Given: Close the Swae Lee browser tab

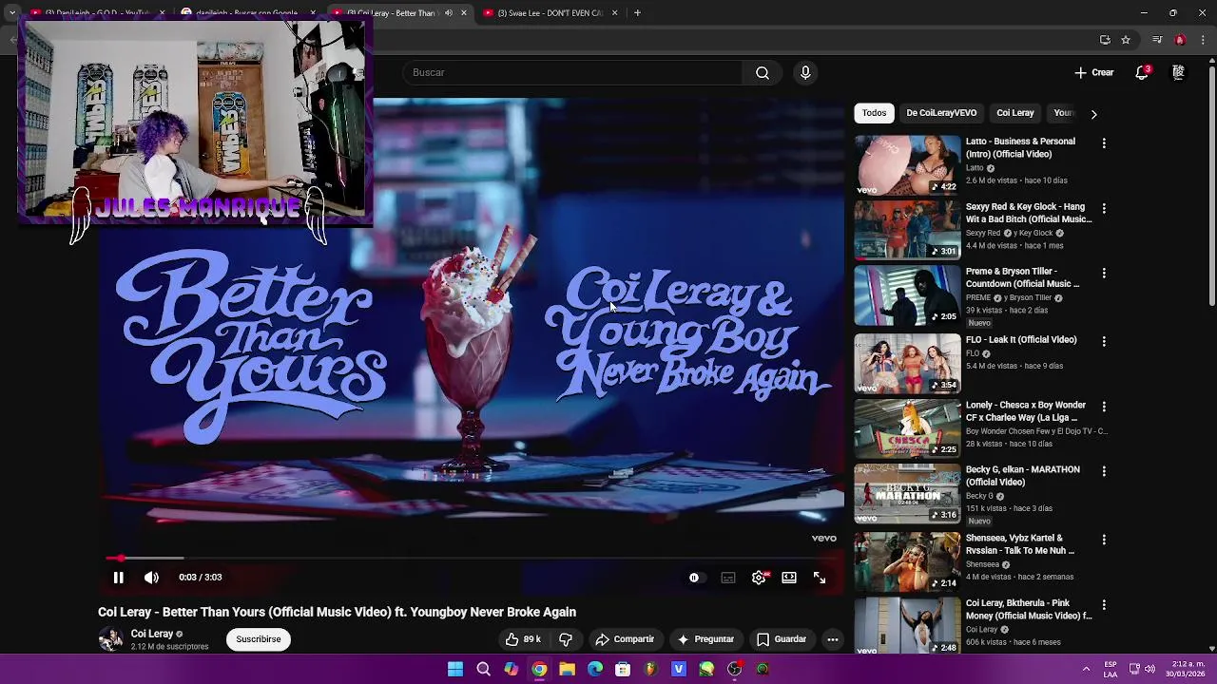Looking at the screenshot, I should tap(614, 13).
